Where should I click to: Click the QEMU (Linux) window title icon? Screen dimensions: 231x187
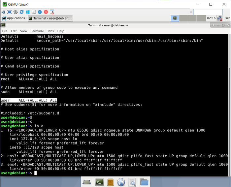click(x=5, y=4)
